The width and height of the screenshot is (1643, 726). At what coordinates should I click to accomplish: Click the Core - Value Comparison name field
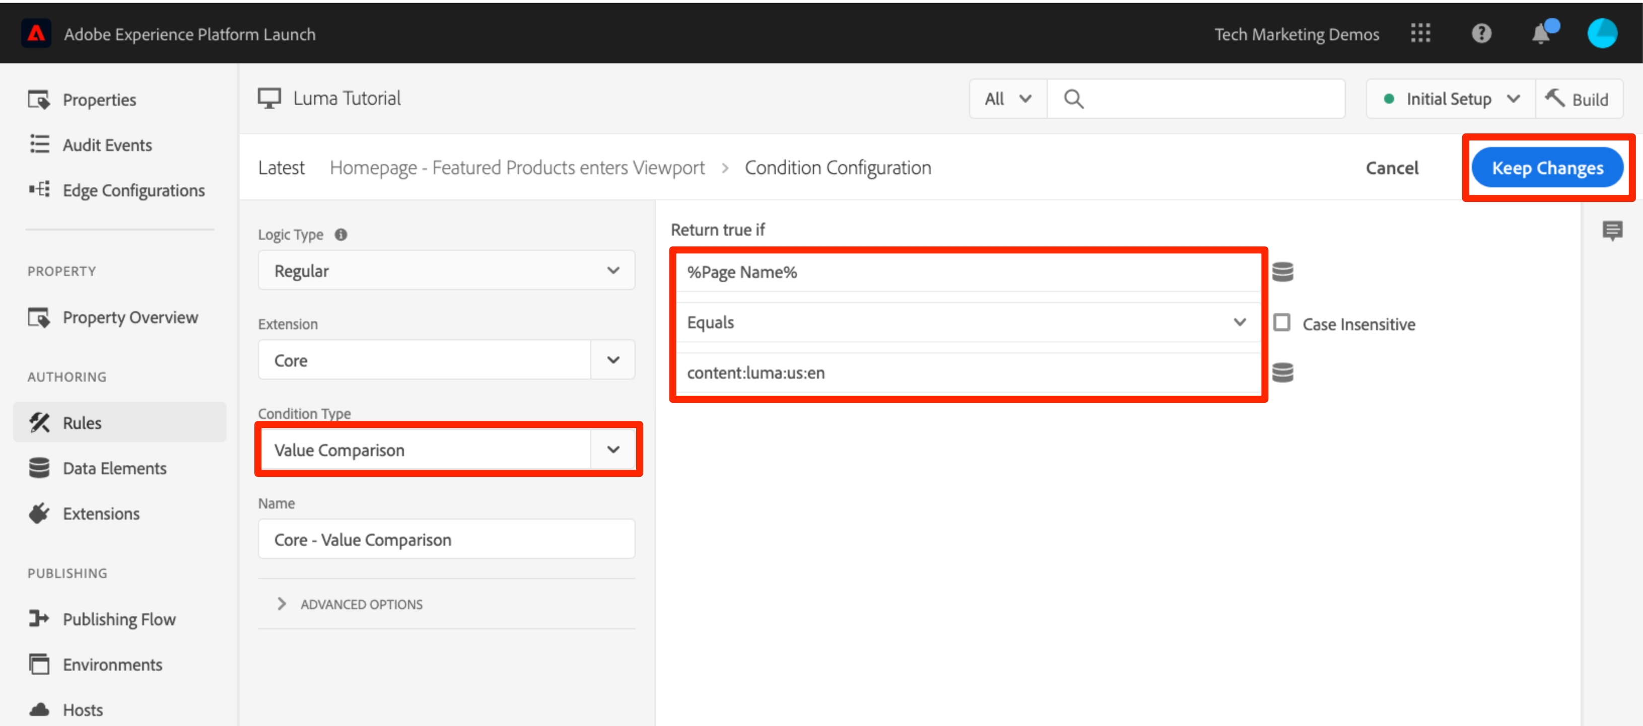pyautogui.click(x=446, y=539)
